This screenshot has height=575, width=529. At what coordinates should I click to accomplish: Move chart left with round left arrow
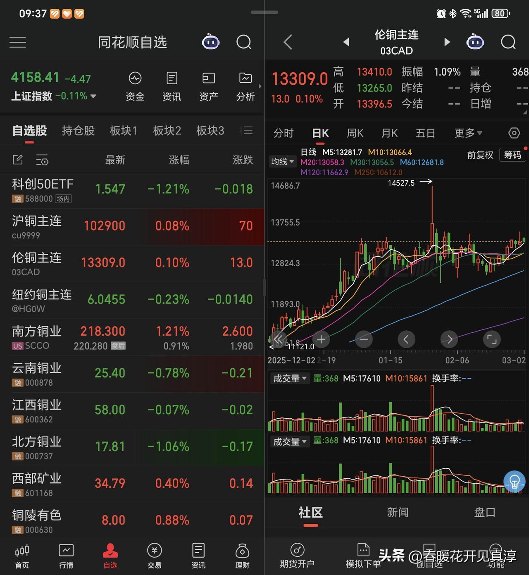[406, 339]
